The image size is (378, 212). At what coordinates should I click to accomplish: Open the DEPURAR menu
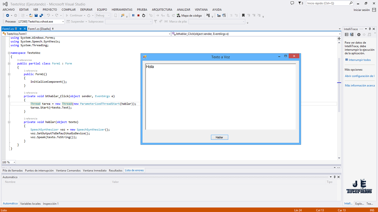[x=86, y=10]
